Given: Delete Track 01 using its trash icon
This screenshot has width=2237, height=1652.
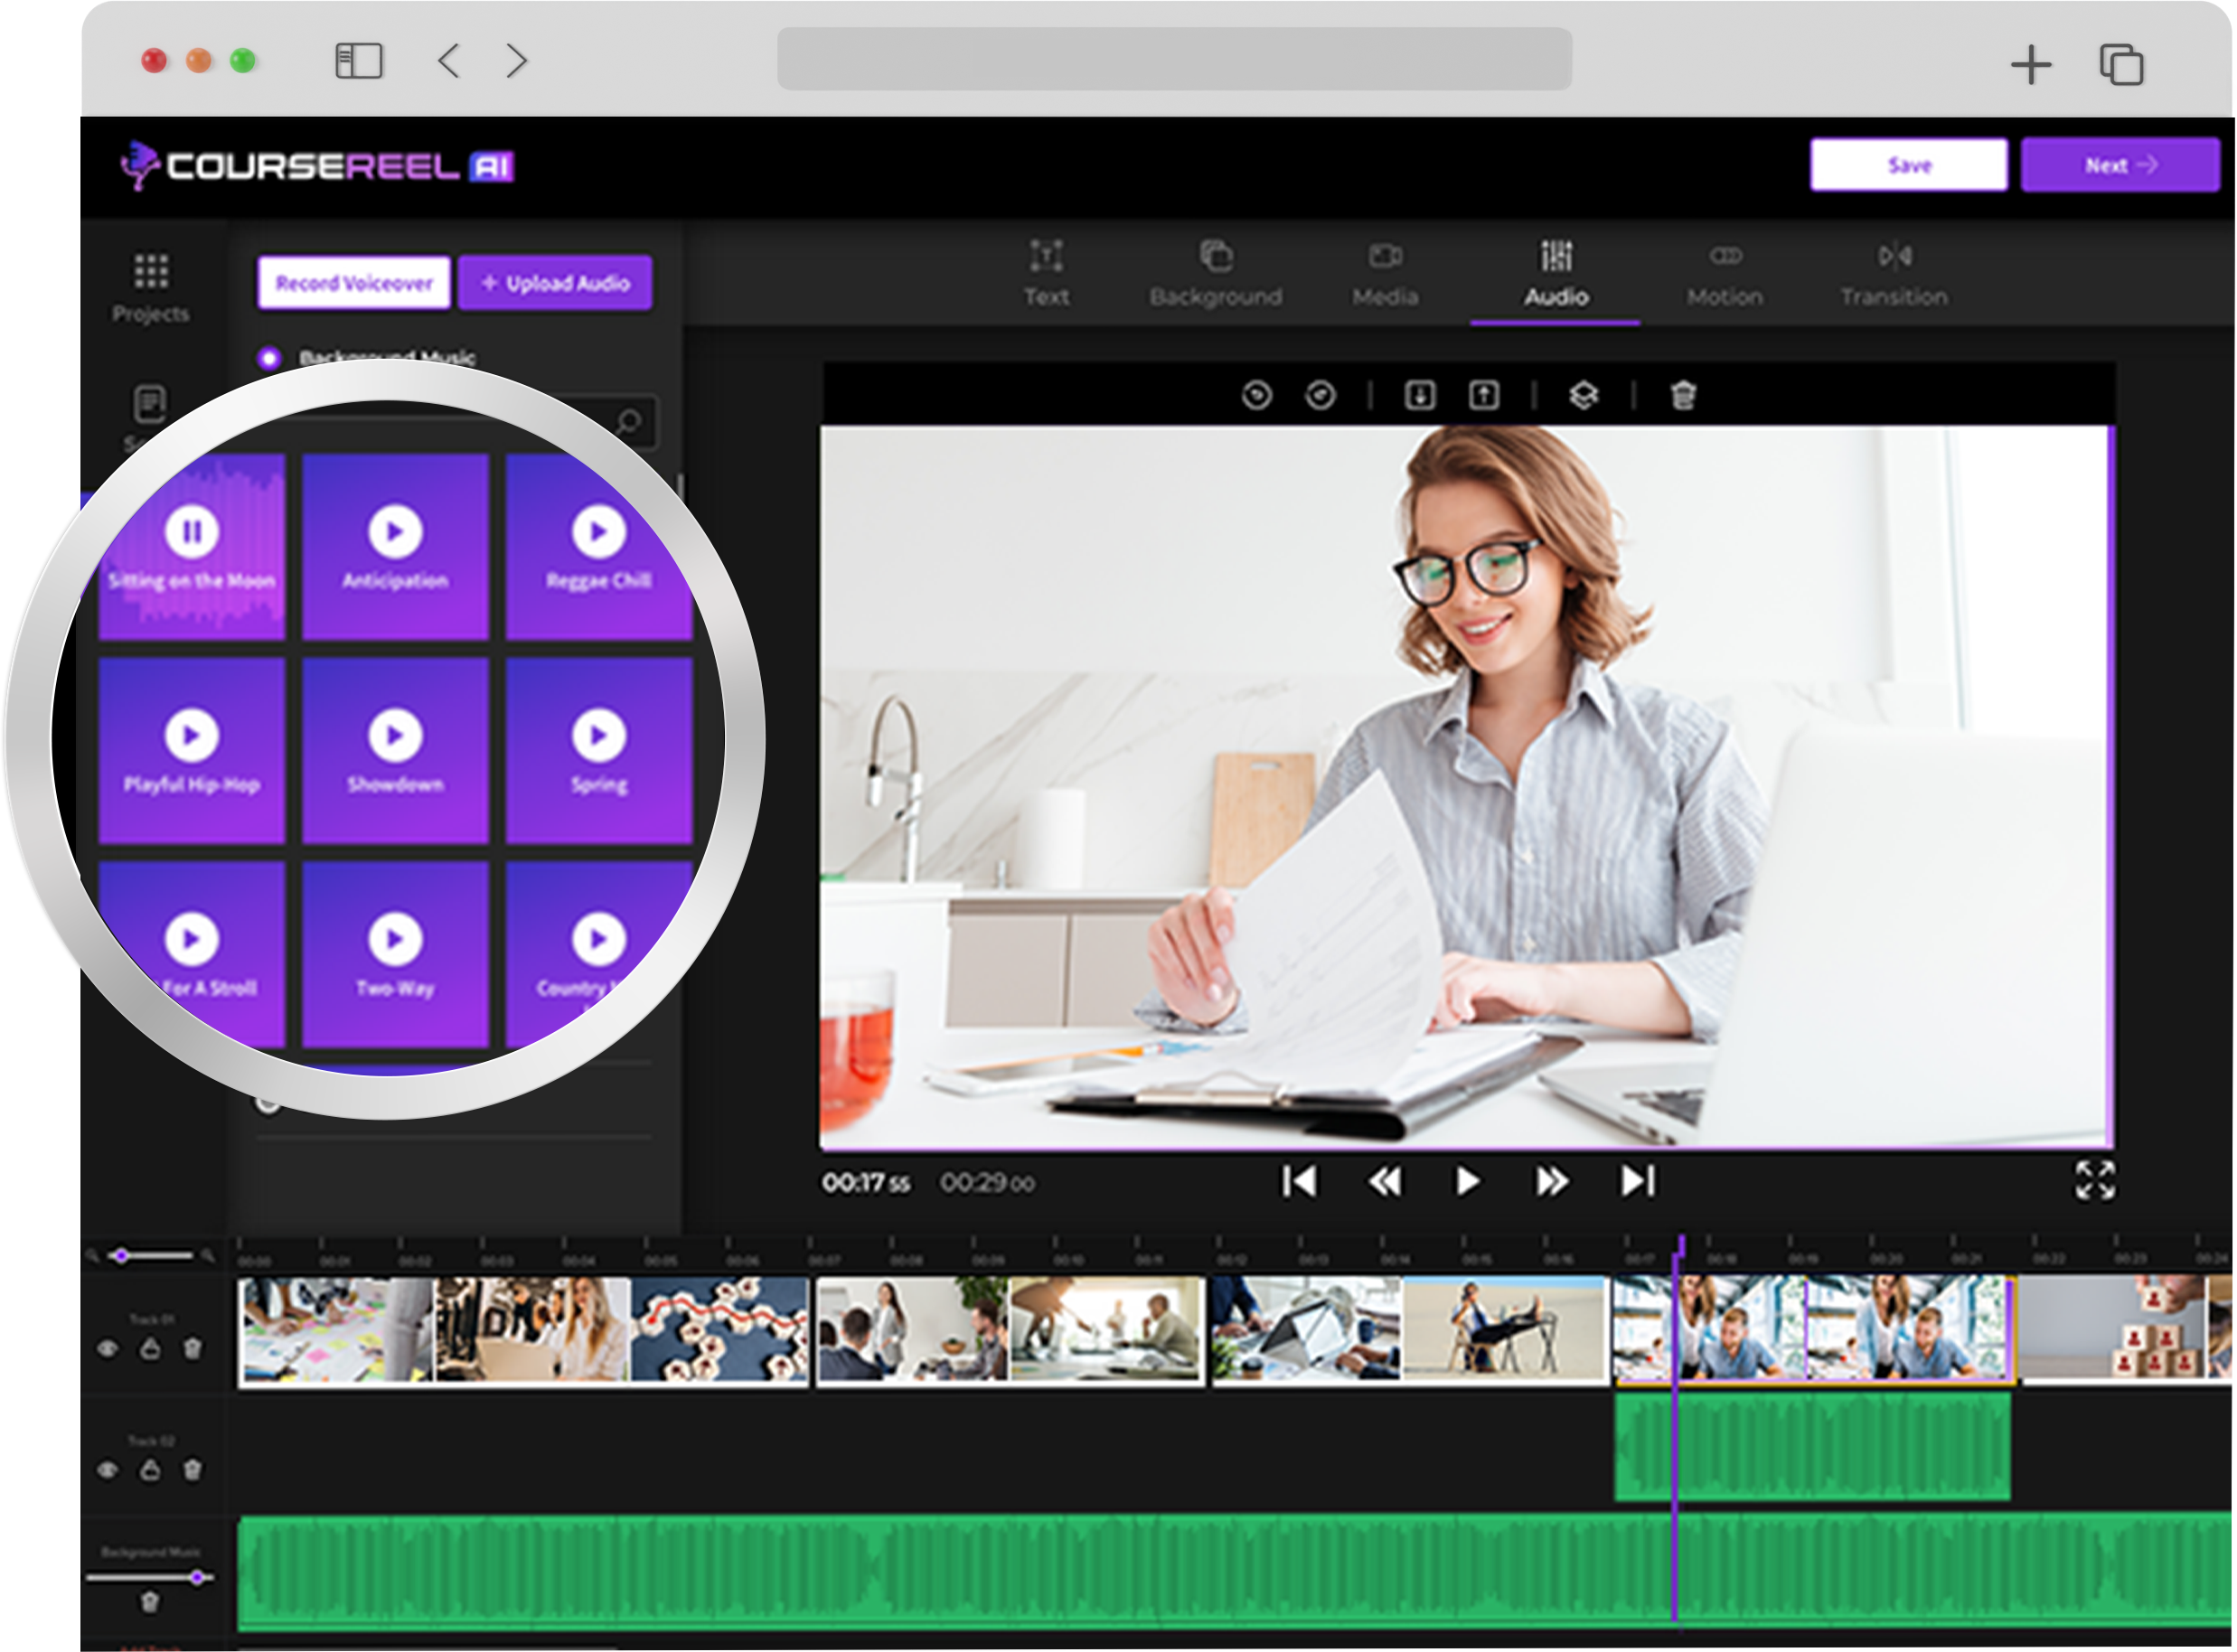Looking at the screenshot, I should 192,1348.
